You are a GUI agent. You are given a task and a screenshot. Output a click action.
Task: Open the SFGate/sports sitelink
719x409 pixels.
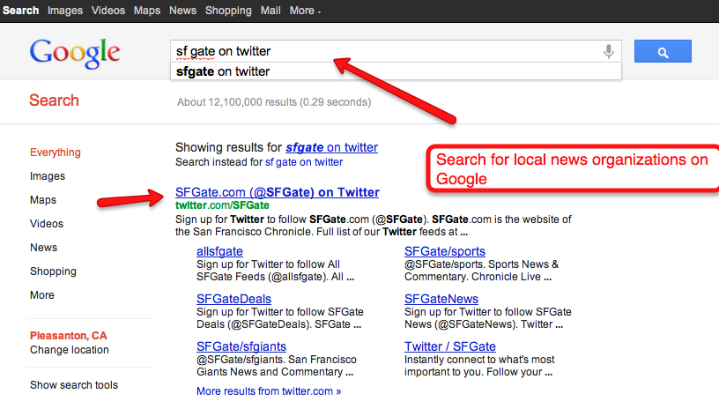pyautogui.click(x=444, y=251)
